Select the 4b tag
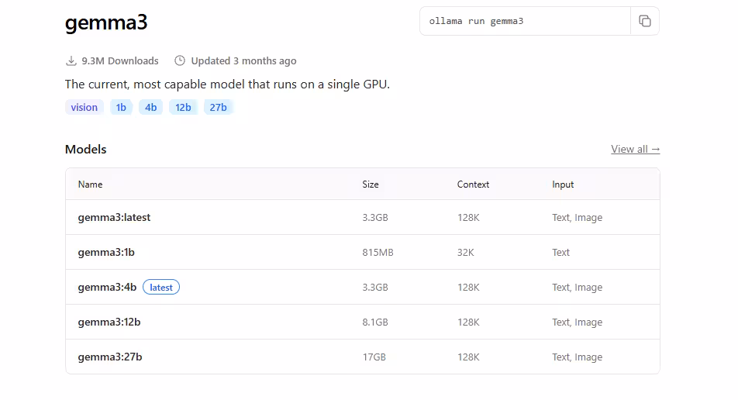738x400 pixels. 150,107
